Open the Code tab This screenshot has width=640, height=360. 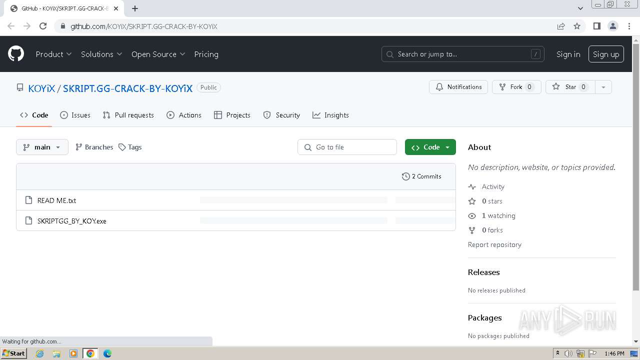click(x=34, y=115)
